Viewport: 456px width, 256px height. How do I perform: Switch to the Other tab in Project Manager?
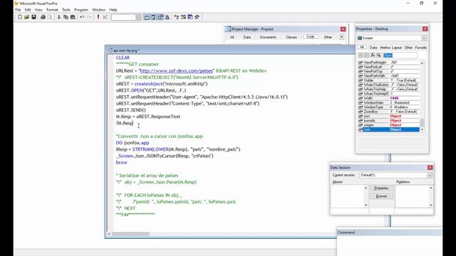click(x=328, y=37)
